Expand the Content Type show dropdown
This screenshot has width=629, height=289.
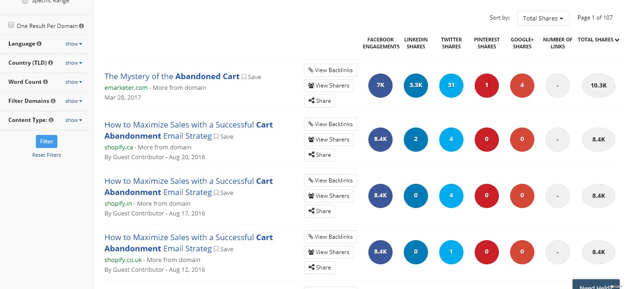point(73,120)
